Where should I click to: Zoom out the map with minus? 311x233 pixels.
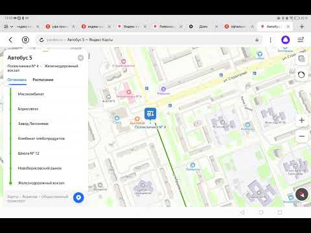(302, 136)
